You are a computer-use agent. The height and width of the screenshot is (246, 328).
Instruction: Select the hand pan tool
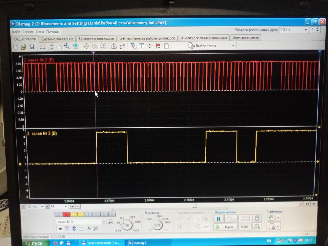coord(59,47)
